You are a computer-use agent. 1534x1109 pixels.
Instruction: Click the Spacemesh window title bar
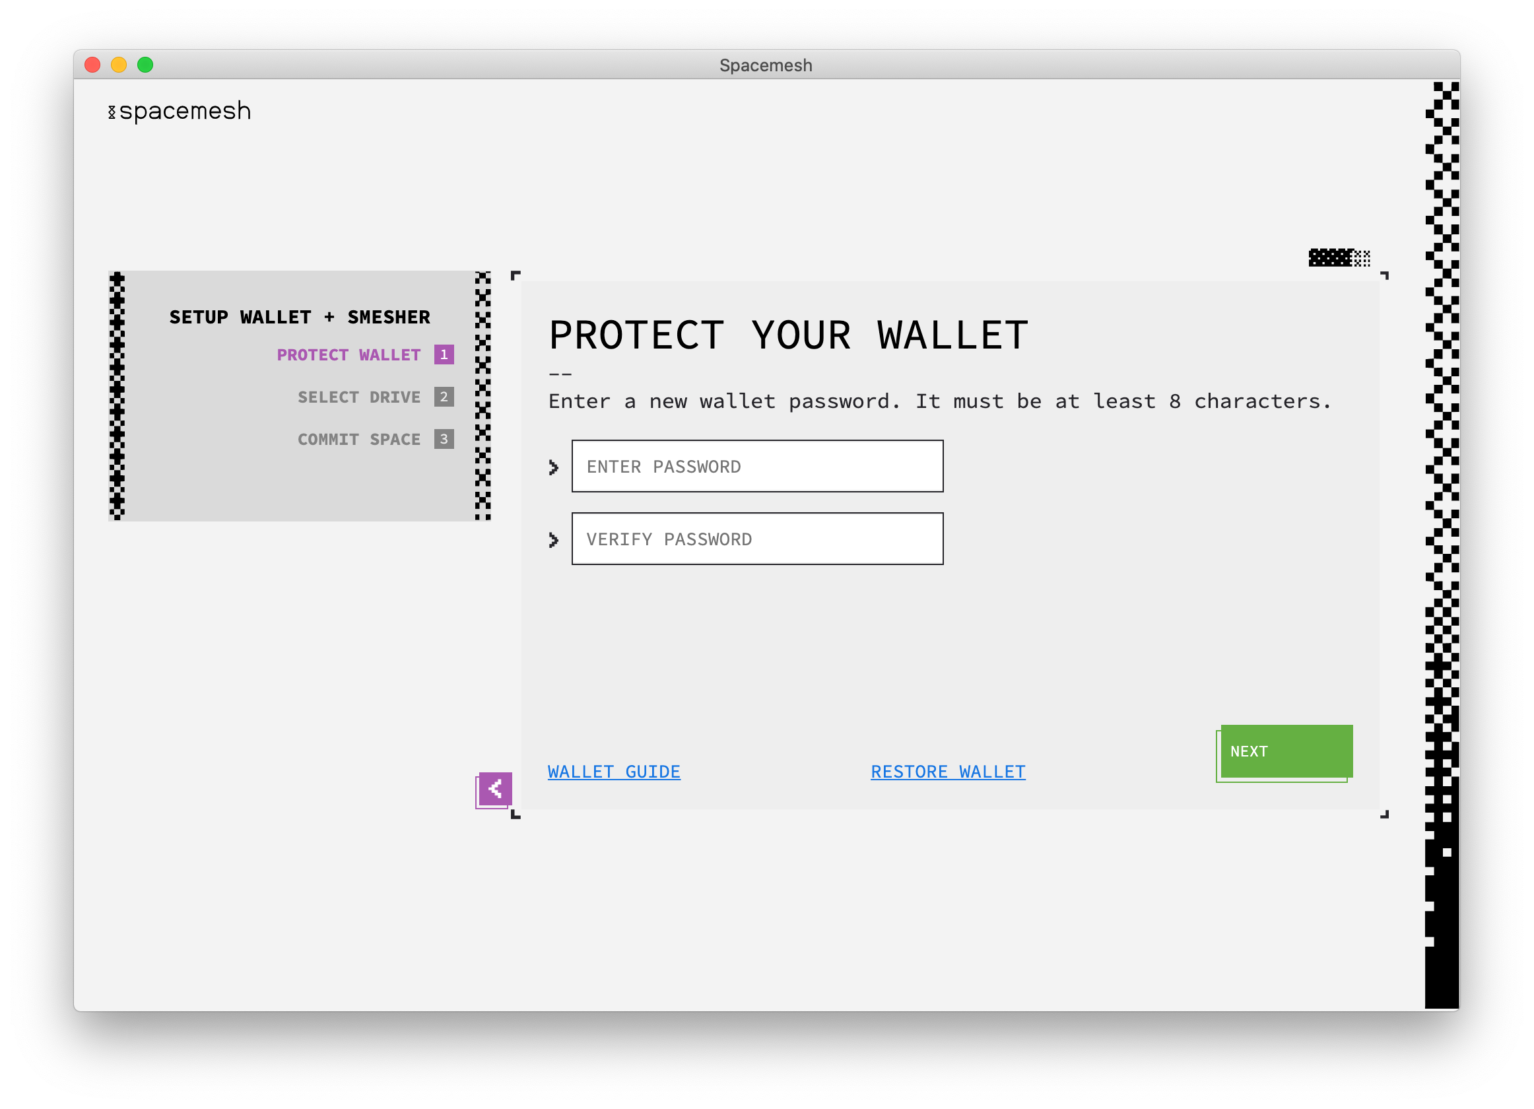[x=766, y=65]
